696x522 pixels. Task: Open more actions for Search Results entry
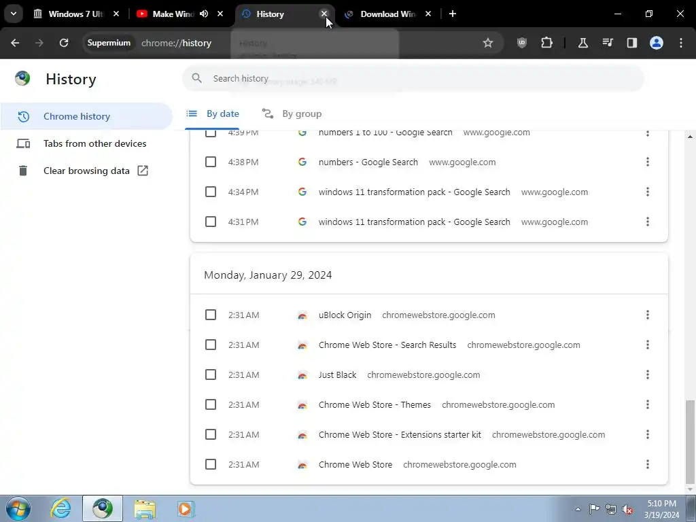pos(648,344)
